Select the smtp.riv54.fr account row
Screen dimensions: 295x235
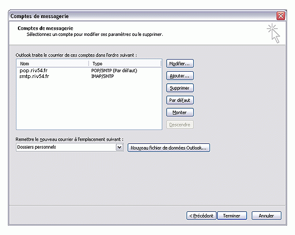(x=89, y=76)
